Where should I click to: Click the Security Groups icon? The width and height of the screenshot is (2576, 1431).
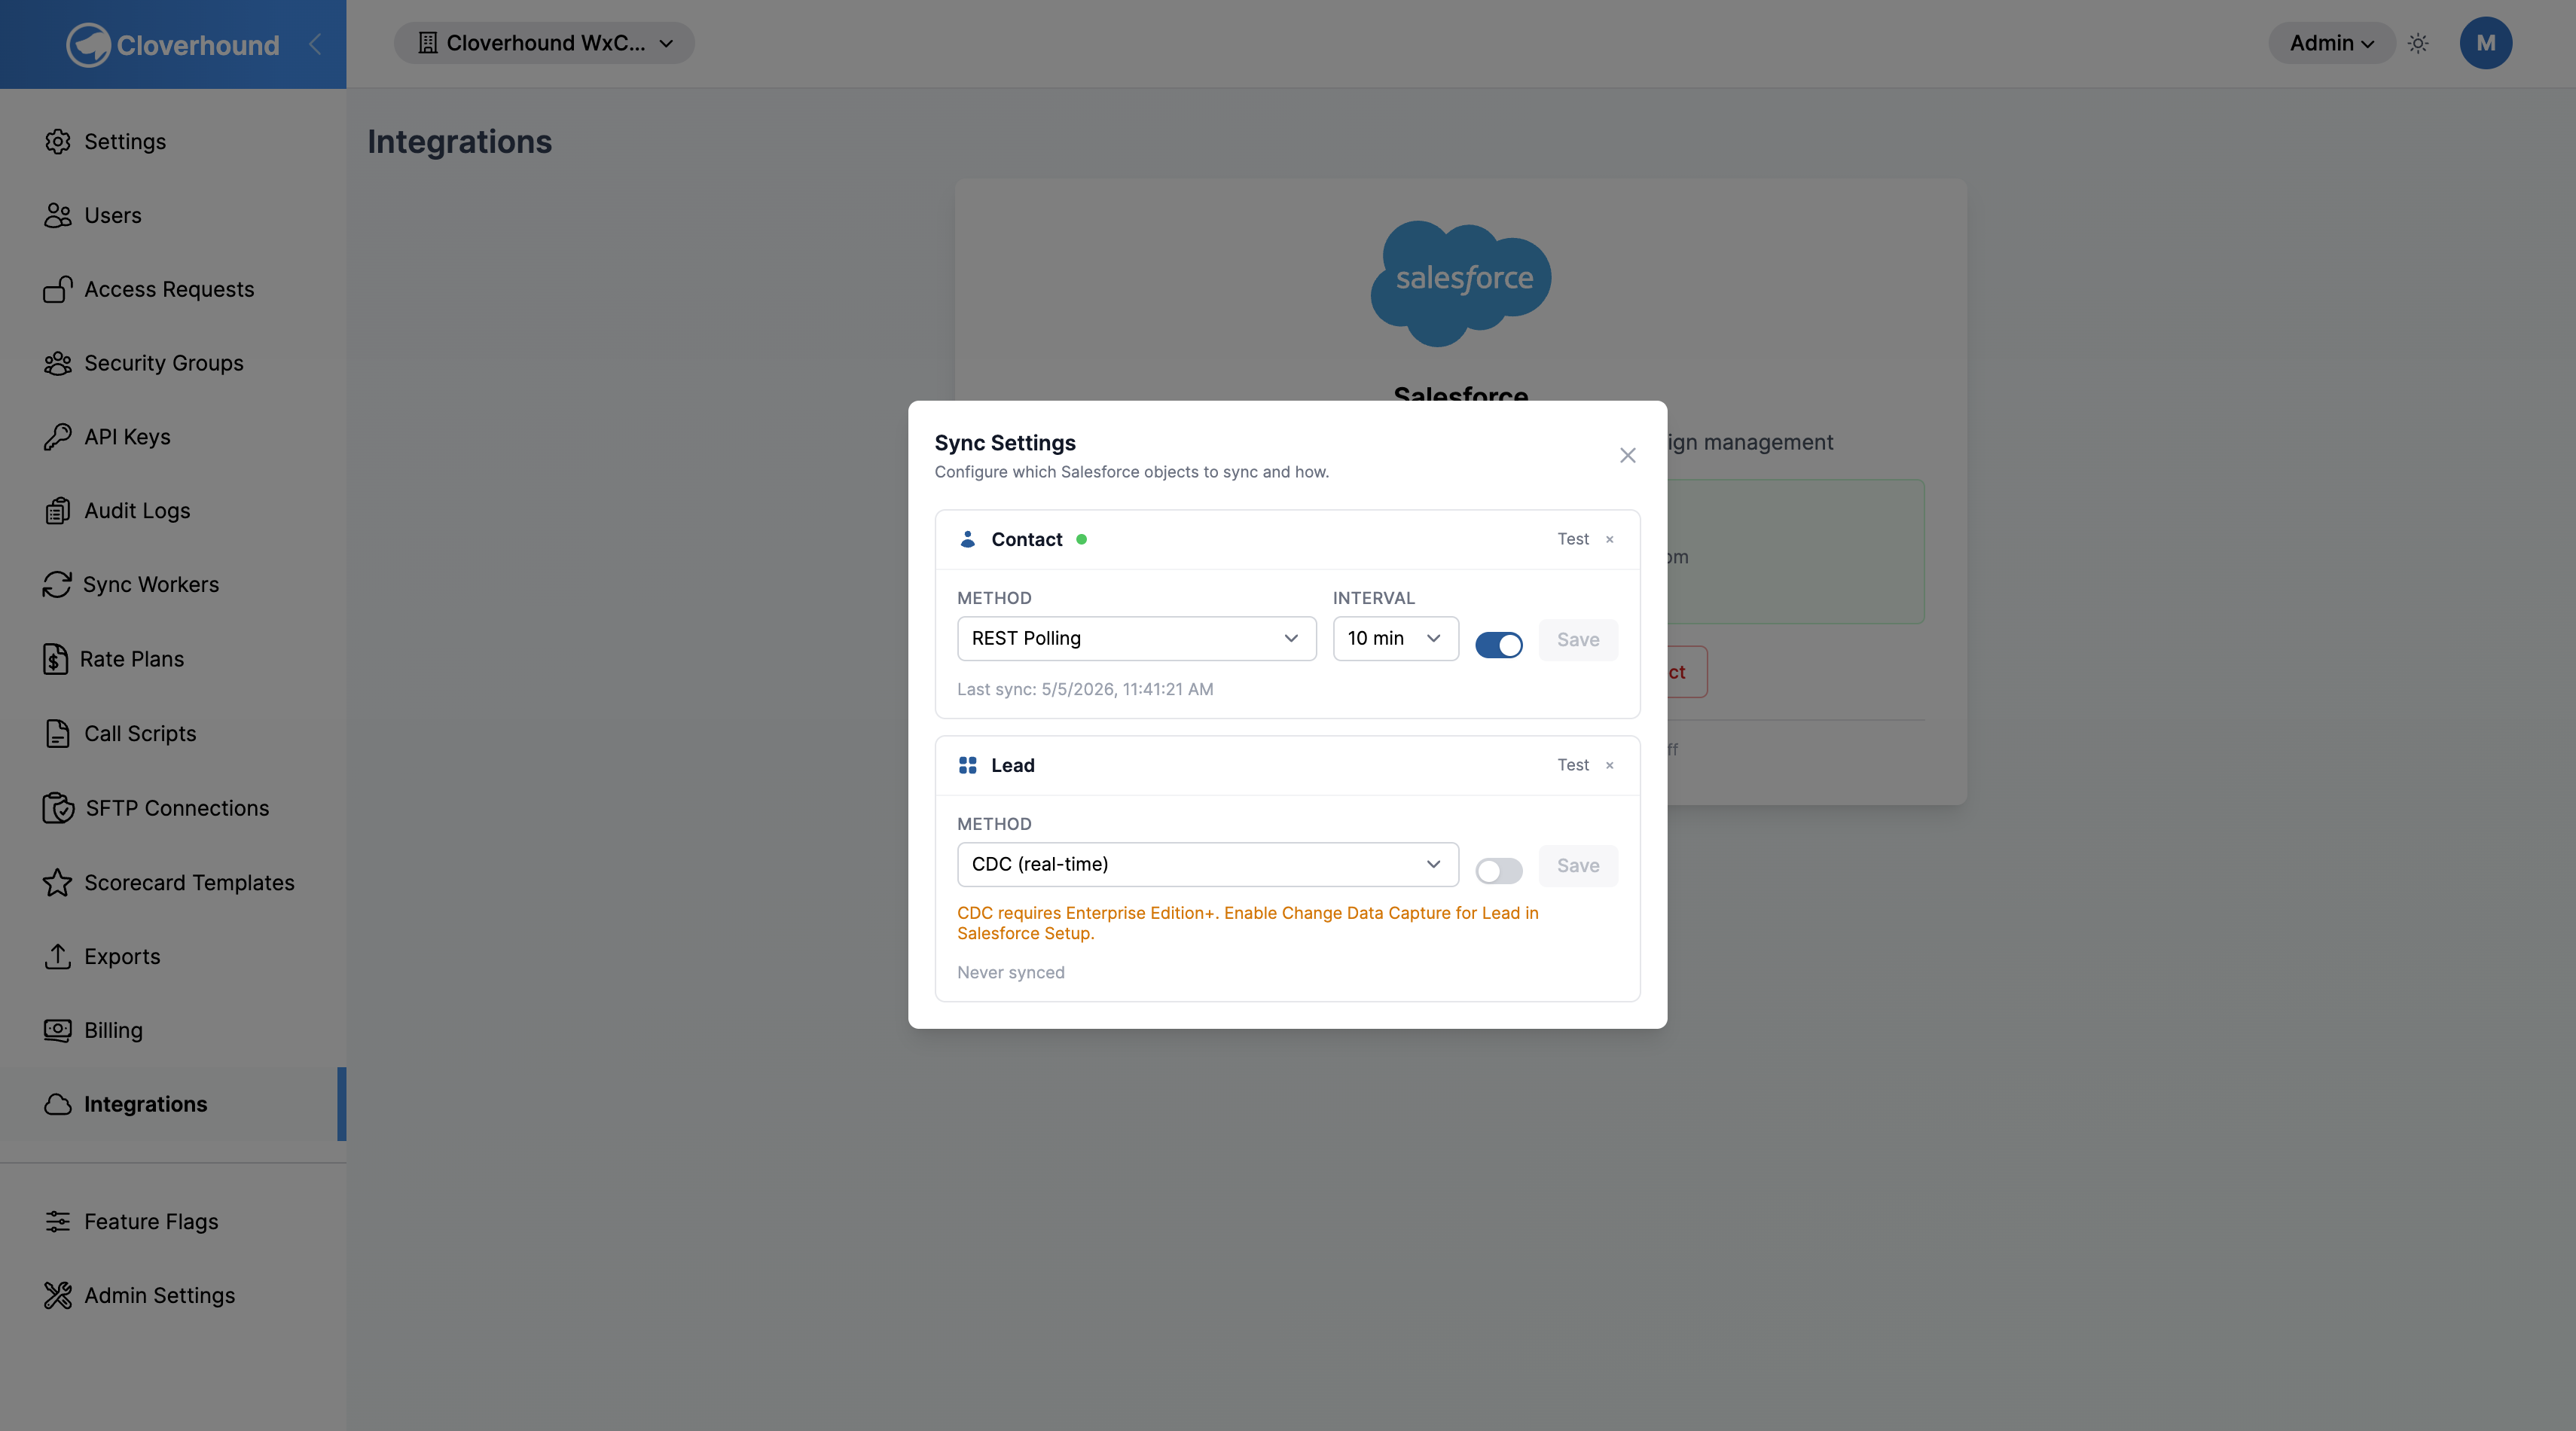(58, 363)
